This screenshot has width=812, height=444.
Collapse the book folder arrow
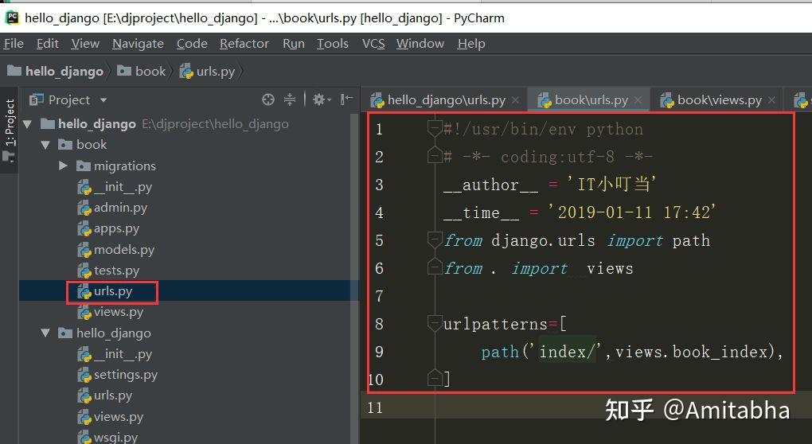[x=45, y=145]
